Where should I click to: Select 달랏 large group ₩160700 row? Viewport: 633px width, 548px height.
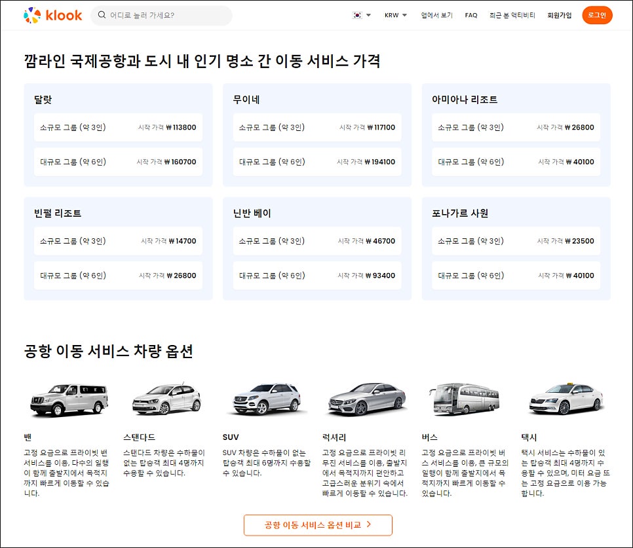tap(119, 162)
